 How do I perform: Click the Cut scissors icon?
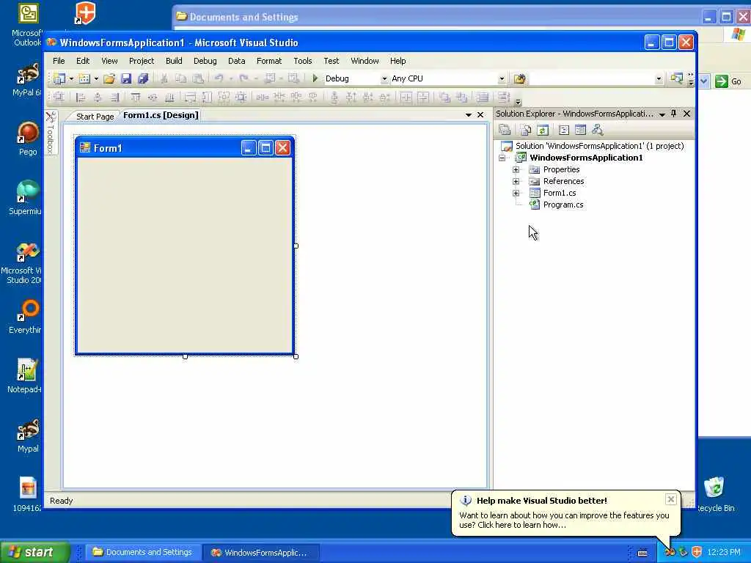click(x=164, y=78)
